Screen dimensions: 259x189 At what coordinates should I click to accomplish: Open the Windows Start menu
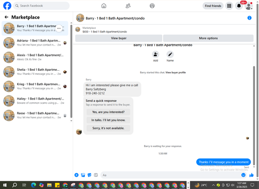point(5,185)
